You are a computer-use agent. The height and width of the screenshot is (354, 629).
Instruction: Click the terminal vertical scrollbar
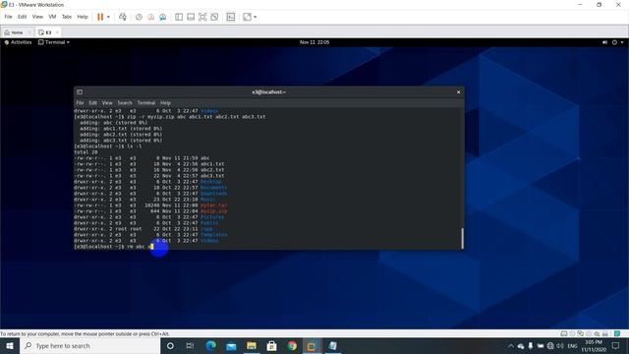pyautogui.click(x=462, y=238)
